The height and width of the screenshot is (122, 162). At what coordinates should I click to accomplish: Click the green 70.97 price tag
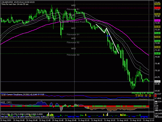tap(157, 54)
